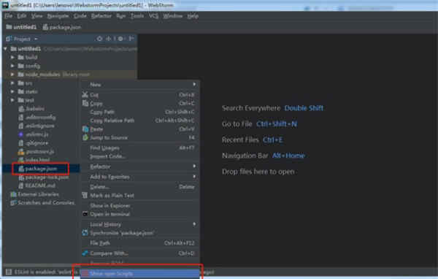438x279 pixels.
Task: Collapse the untitled1 root folder
Action: click(5, 49)
